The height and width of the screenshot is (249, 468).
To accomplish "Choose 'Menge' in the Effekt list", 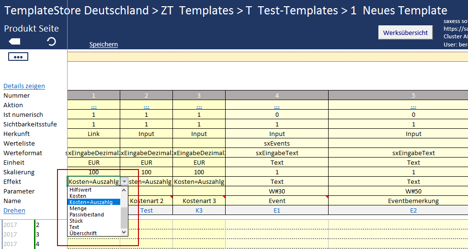I will coord(78,209).
